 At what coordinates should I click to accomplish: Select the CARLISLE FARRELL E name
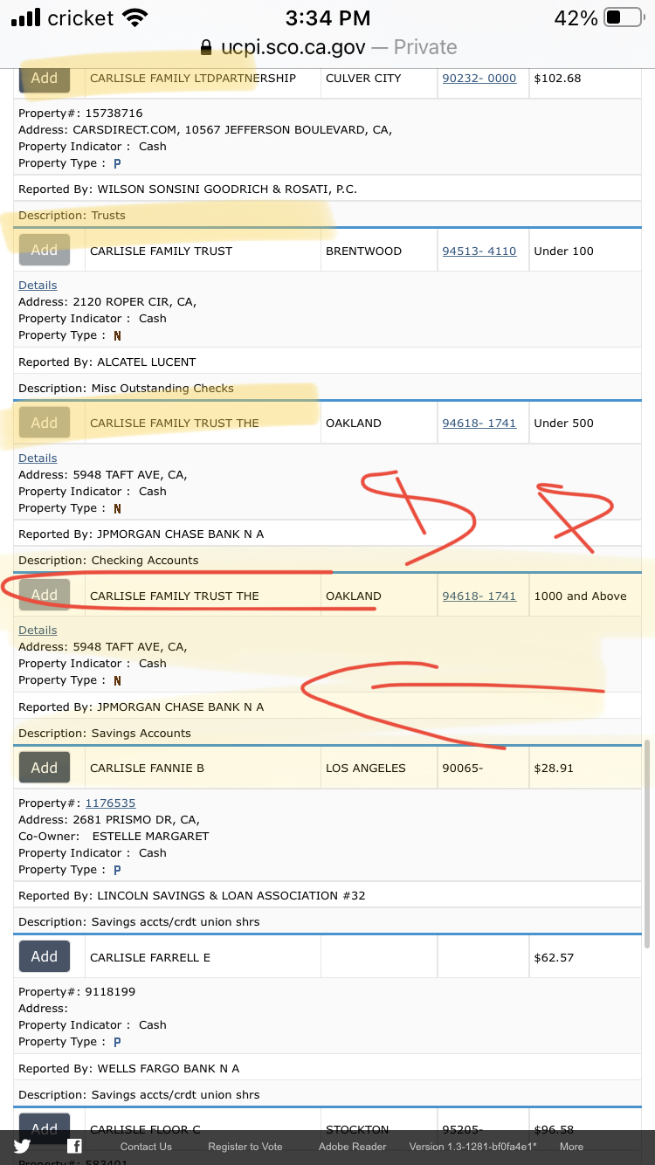pyautogui.click(x=150, y=957)
